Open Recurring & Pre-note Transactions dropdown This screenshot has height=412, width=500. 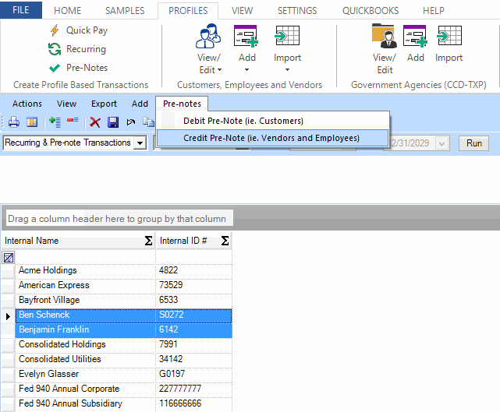pyautogui.click(x=140, y=143)
